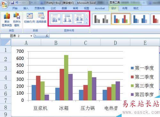Apply the colorful highlighted chart style
This screenshot has width=160, height=117.
[121, 19]
